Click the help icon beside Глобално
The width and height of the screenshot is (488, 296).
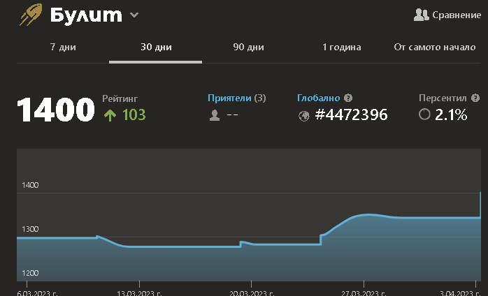pyautogui.click(x=348, y=98)
